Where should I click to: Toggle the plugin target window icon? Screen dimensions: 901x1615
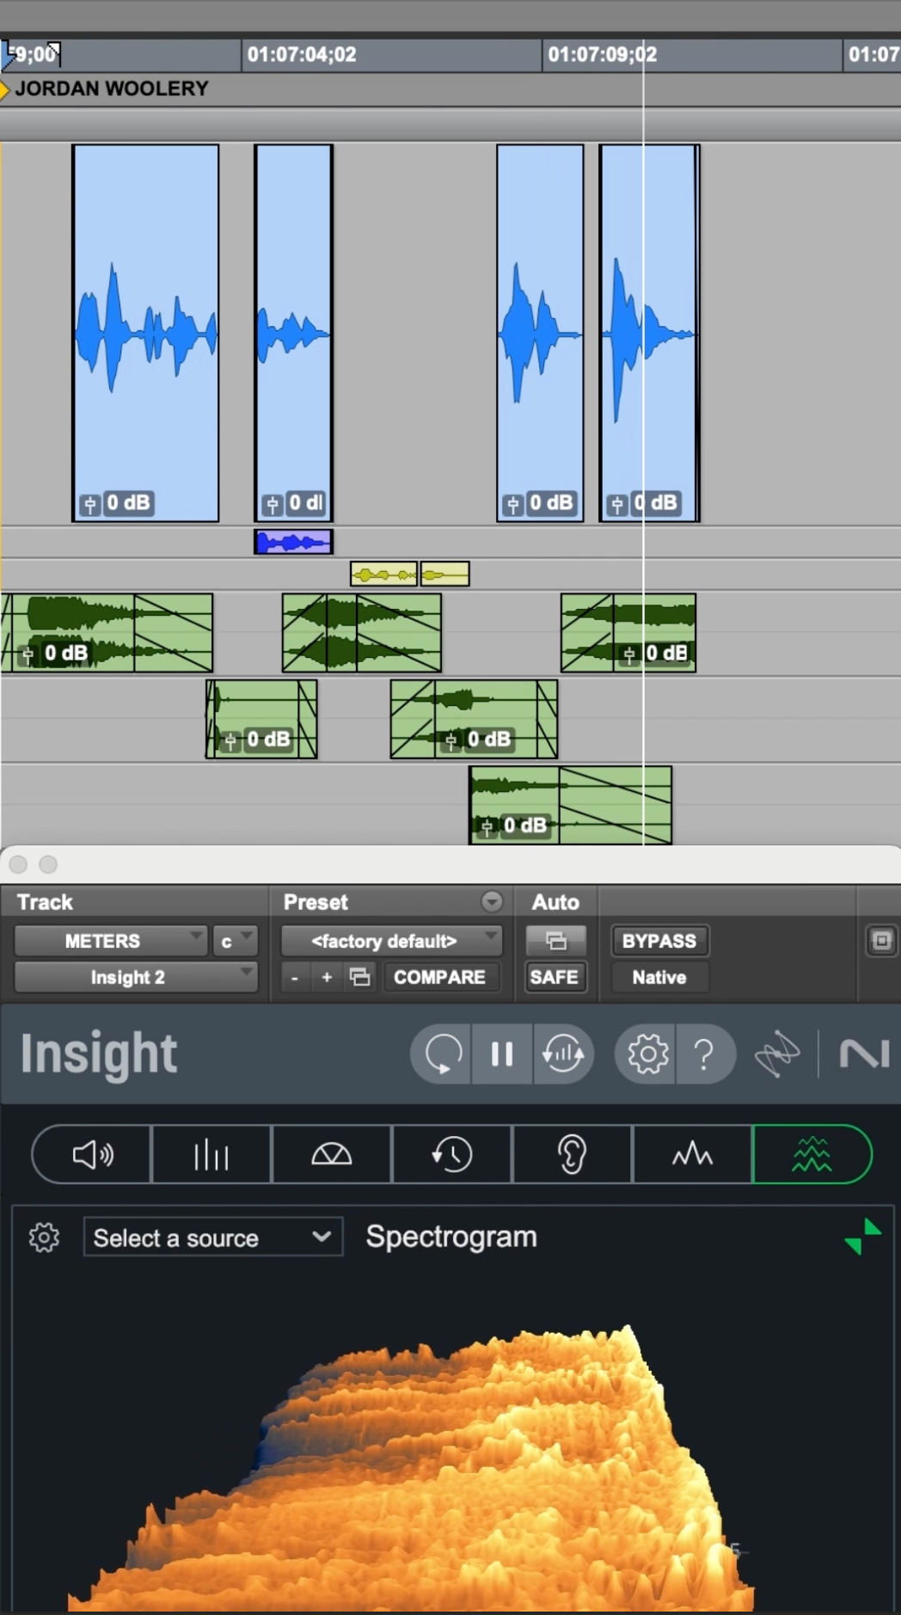pos(882,941)
